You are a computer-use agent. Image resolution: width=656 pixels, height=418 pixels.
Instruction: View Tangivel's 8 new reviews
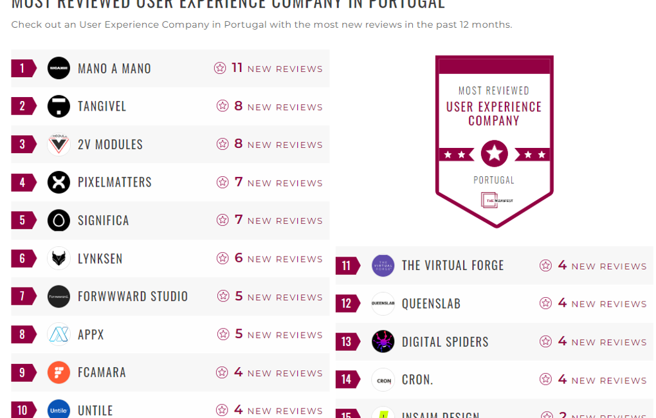[x=278, y=106]
